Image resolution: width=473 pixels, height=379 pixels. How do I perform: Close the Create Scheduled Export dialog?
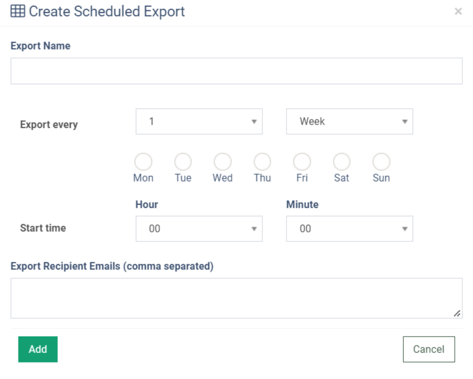click(458, 12)
